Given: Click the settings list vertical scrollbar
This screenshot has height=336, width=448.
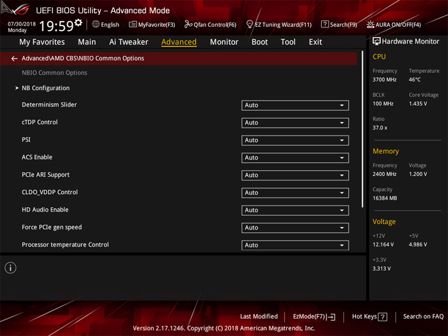Looking at the screenshot, I should coord(362,129).
